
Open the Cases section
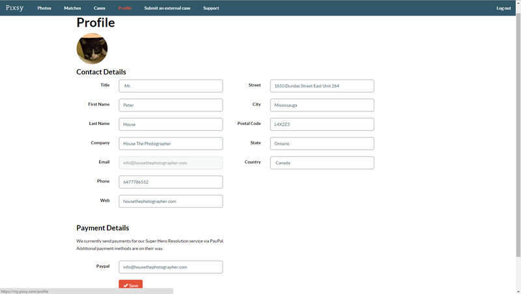pyautogui.click(x=100, y=8)
